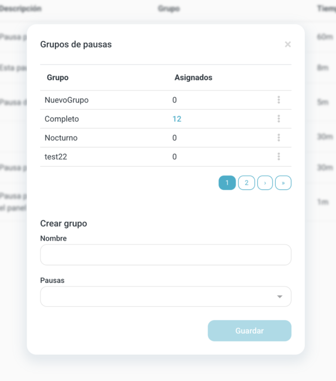Image resolution: width=336 pixels, height=381 pixels.
Task: Open options menu for NuevoGrupo row
Action: (x=279, y=100)
